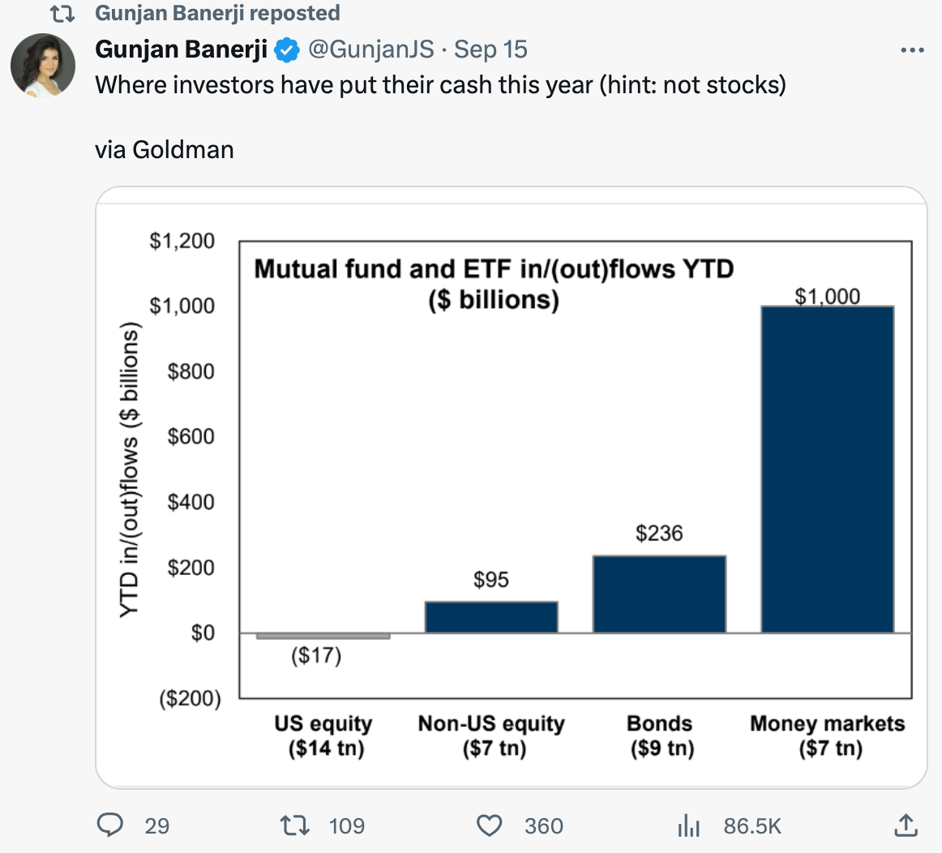Open the bold Gunjan Banerji display name
Screen dimensions: 942x853
click(x=182, y=50)
